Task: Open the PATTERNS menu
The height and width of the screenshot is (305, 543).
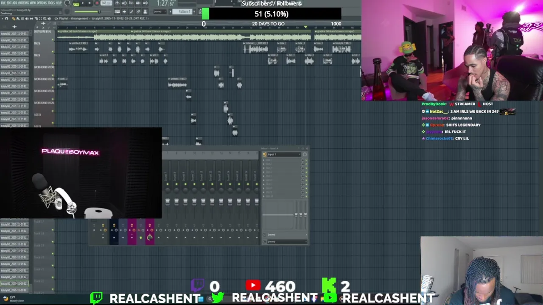Action: 23,3
